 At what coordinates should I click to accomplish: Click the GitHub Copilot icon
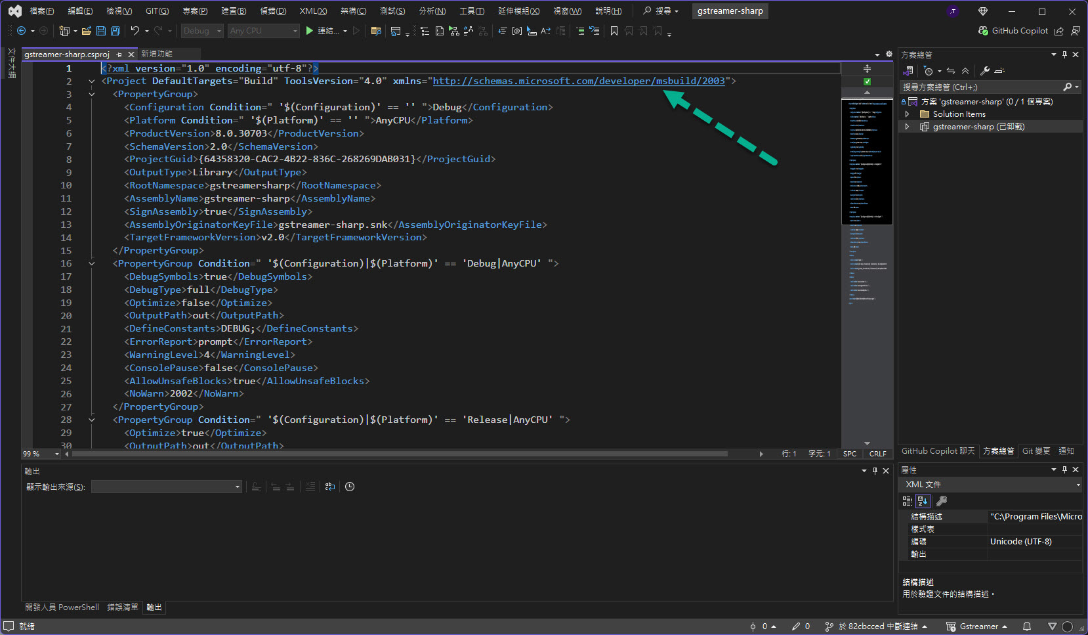pyautogui.click(x=983, y=31)
